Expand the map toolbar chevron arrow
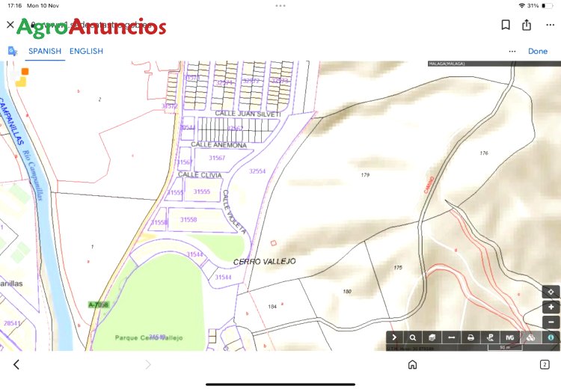This screenshot has width=561, height=389. [x=394, y=337]
